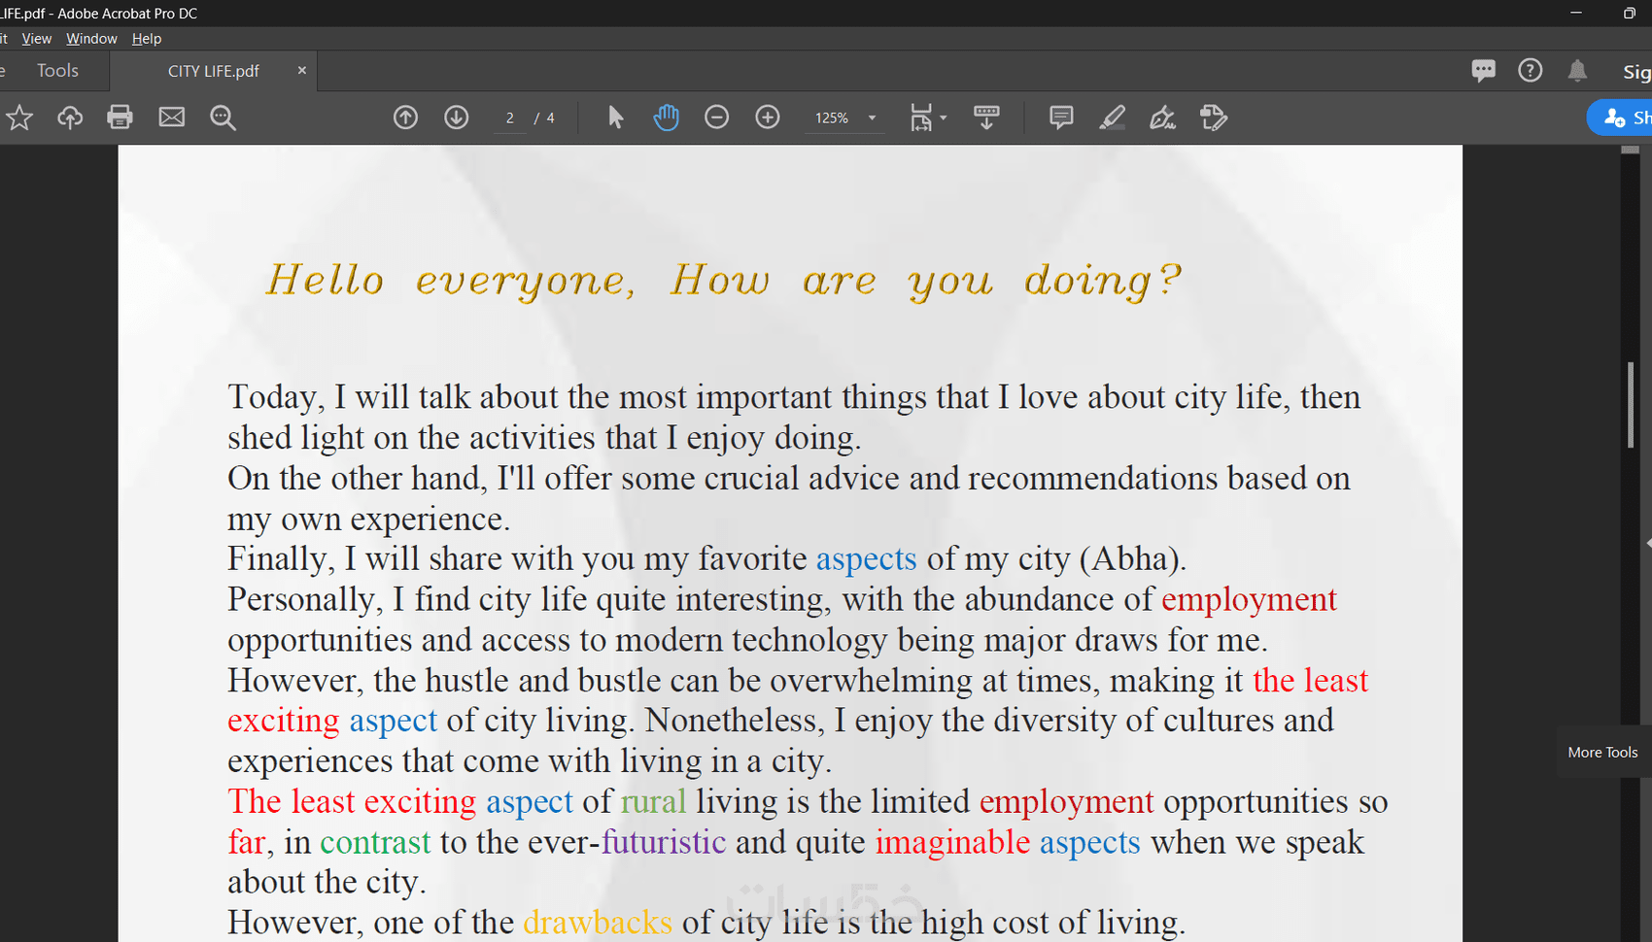Click the purple word 'futuristic'

click(664, 841)
